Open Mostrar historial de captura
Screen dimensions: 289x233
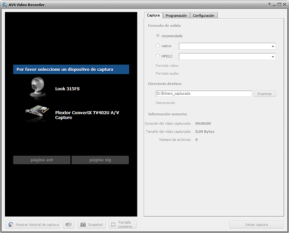pos(32,225)
